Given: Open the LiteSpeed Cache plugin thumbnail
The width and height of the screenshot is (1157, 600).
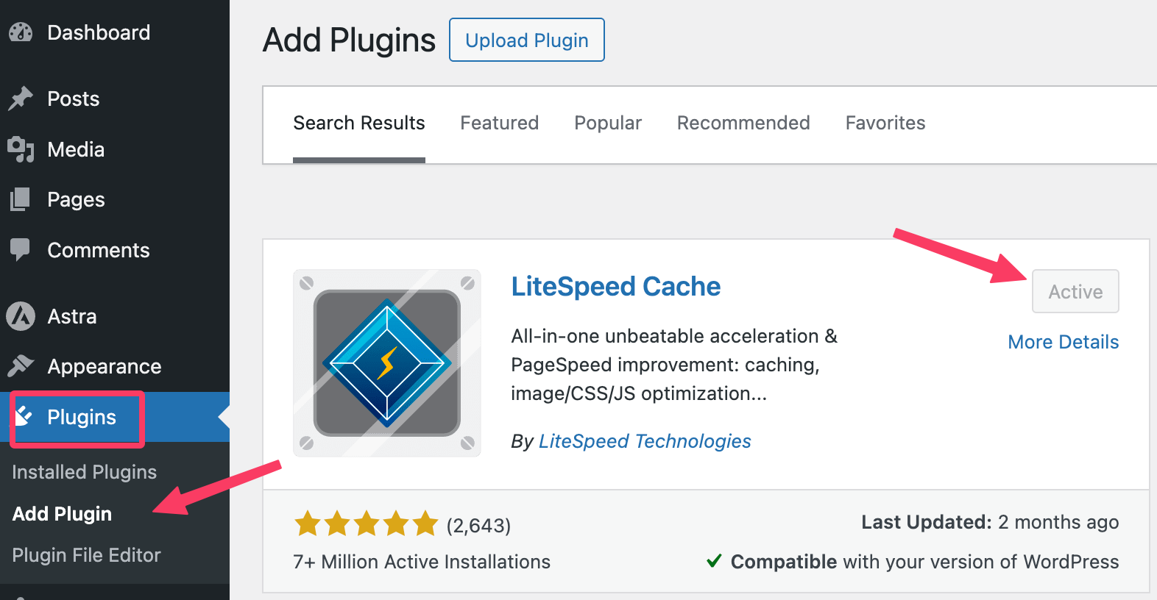Looking at the screenshot, I should tap(387, 363).
